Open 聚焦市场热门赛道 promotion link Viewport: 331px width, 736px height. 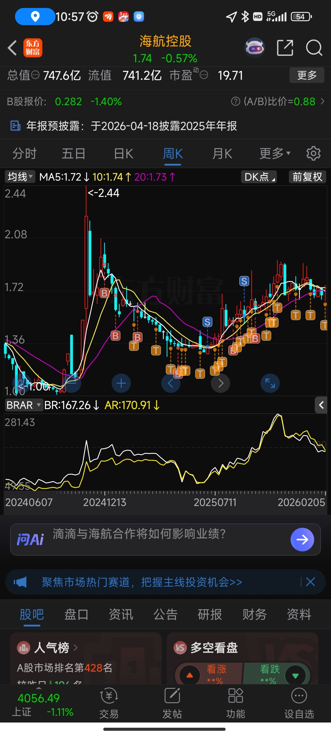(x=142, y=582)
